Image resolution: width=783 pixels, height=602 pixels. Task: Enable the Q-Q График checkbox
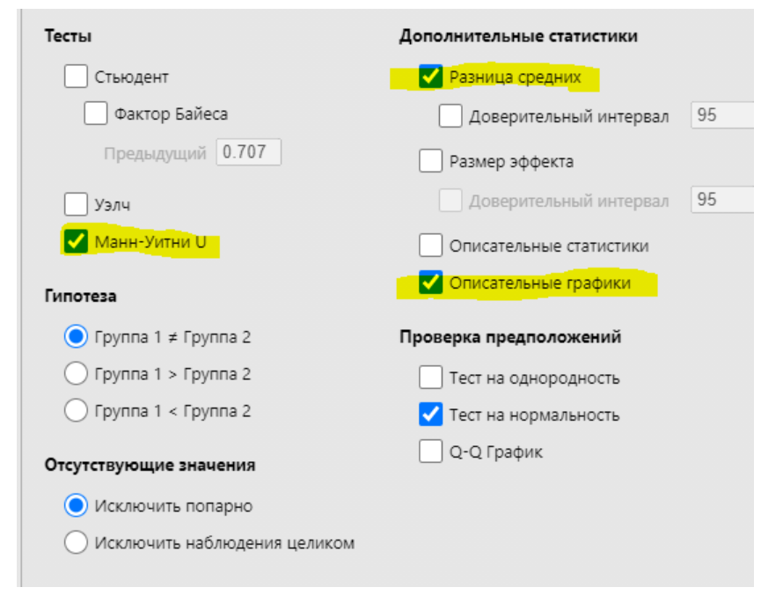(430, 451)
